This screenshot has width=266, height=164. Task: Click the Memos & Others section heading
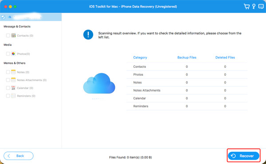tap(15, 63)
